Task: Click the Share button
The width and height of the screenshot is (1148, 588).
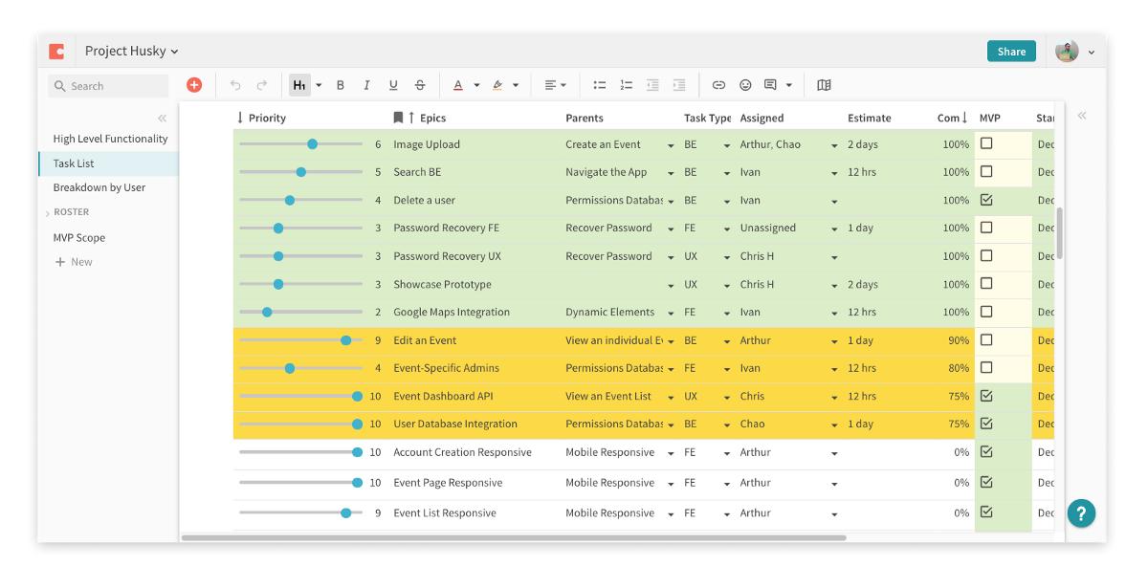Action: (1011, 52)
